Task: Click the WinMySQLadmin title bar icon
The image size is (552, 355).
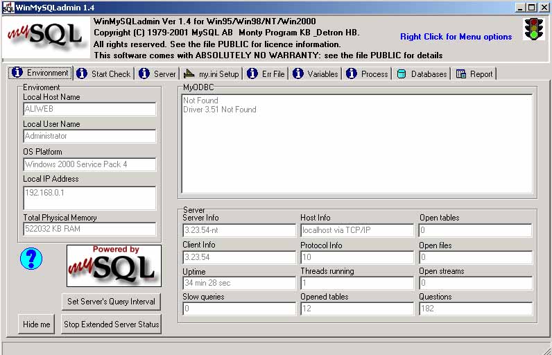Action: coord(8,8)
